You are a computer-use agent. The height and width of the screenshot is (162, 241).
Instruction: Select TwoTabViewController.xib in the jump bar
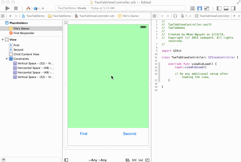pos(97,16)
